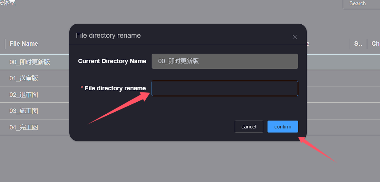Click the S.. column header
This screenshot has width=380, height=182.
[358, 44]
